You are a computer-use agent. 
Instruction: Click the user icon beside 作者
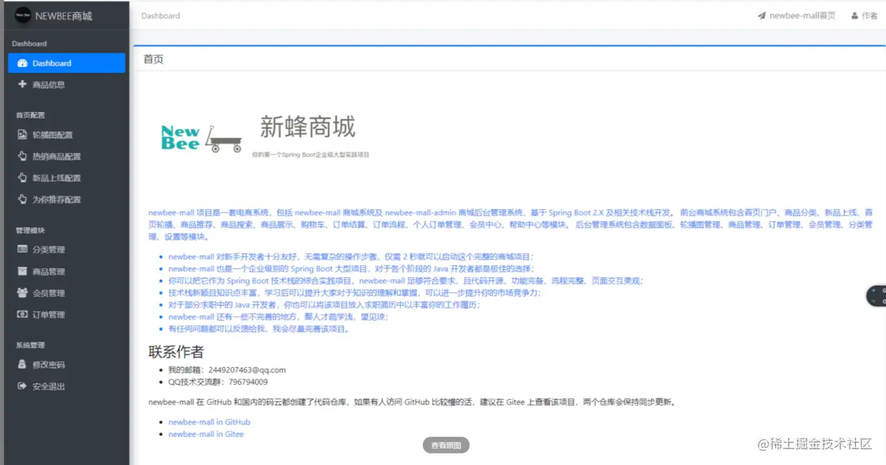(855, 16)
